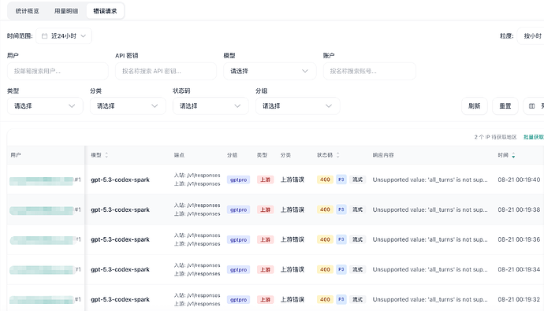The image size is (544, 311).
Task: Click 上游 tag in 00:19:36 row
Action: (x=265, y=239)
